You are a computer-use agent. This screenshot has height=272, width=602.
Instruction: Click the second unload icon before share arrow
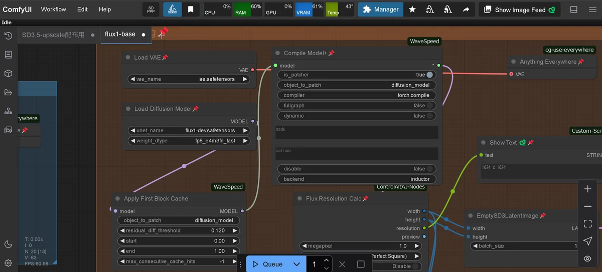(448, 10)
